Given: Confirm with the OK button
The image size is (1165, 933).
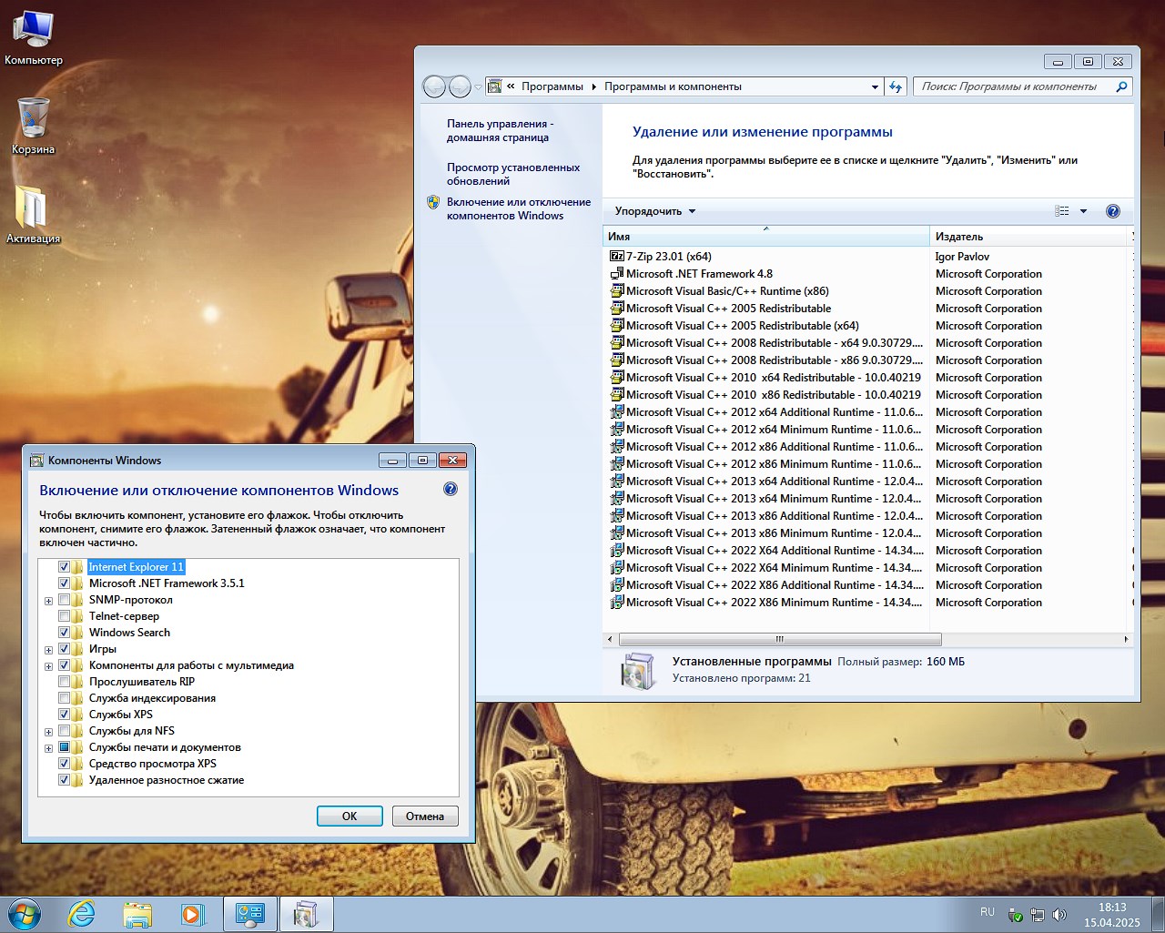Looking at the screenshot, I should coord(349,816).
